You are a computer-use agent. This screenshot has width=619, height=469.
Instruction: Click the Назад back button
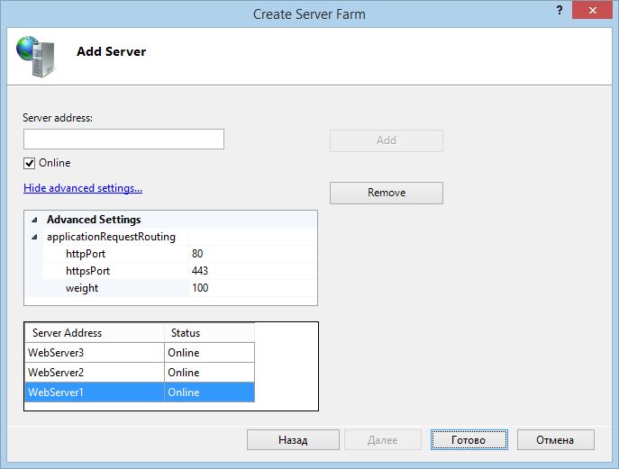pyautogui.click(x=292, y=440)
